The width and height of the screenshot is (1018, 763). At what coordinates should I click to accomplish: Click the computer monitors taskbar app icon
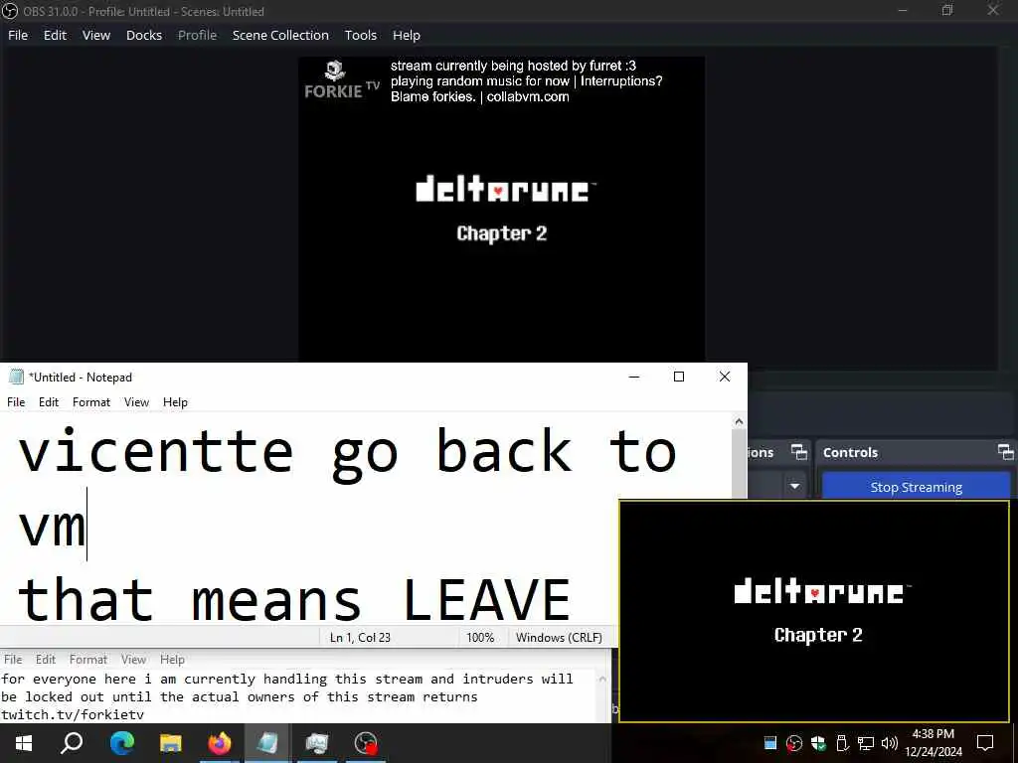coord(317,743)
